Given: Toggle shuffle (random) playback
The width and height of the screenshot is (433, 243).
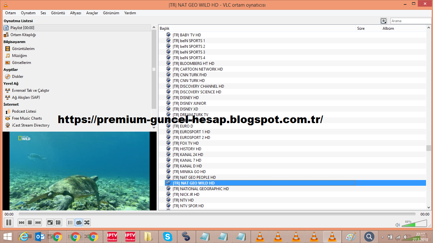Looking at the screenshot, I should tap(87, 222).
